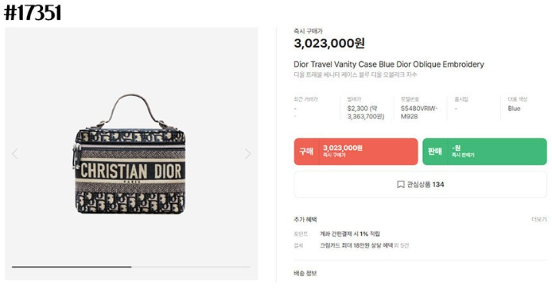Click the bookmark icon for 관심상품
This screenshot has width=552, height=306.
(x=401, y=185)
